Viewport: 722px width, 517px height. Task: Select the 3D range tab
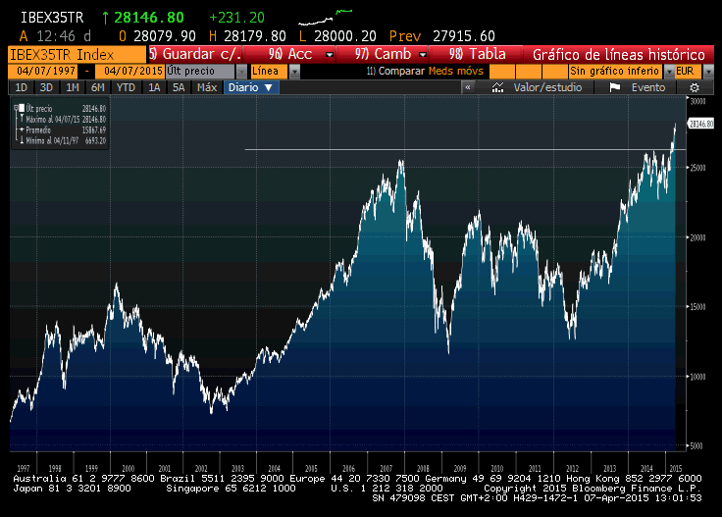(x=46, y=87)
